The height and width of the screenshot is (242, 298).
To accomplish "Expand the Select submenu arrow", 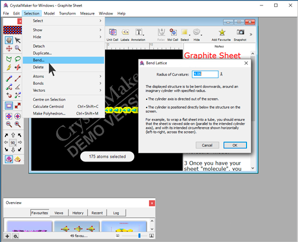I will point(100,21).
